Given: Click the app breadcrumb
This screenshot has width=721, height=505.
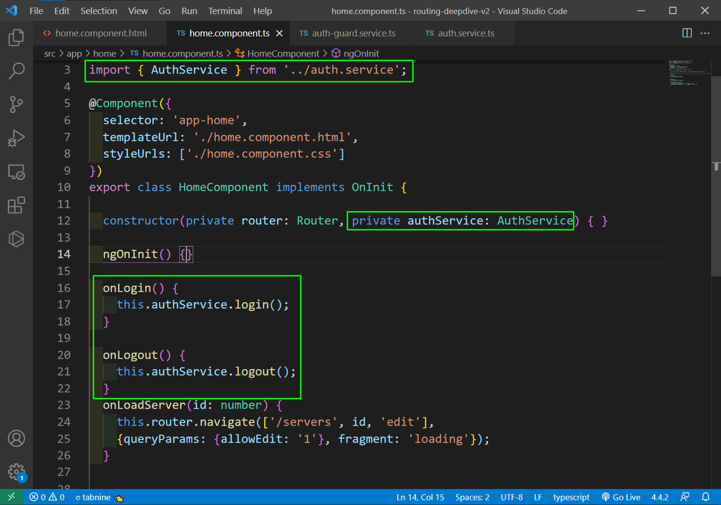Looking at the screenshot, I should (74, 54).
